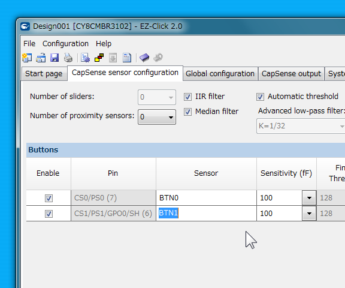345x288 pixels.
Task: Click the CS1/PS1/GPO0/SH (6) pin cell
Action: (113, 214)
